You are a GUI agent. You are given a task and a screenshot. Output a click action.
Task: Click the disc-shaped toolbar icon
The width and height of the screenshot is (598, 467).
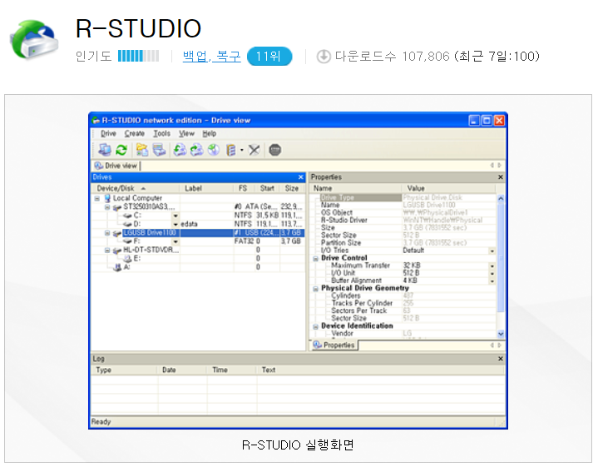(214, 150)
